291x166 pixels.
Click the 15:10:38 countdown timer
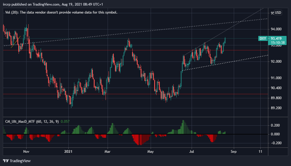278,43
